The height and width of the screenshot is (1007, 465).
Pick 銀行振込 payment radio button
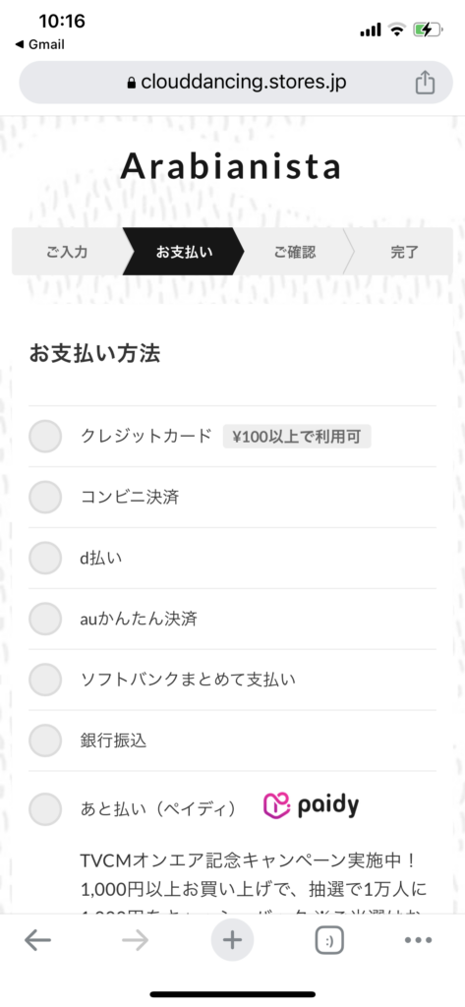click(x=45, y=740)
